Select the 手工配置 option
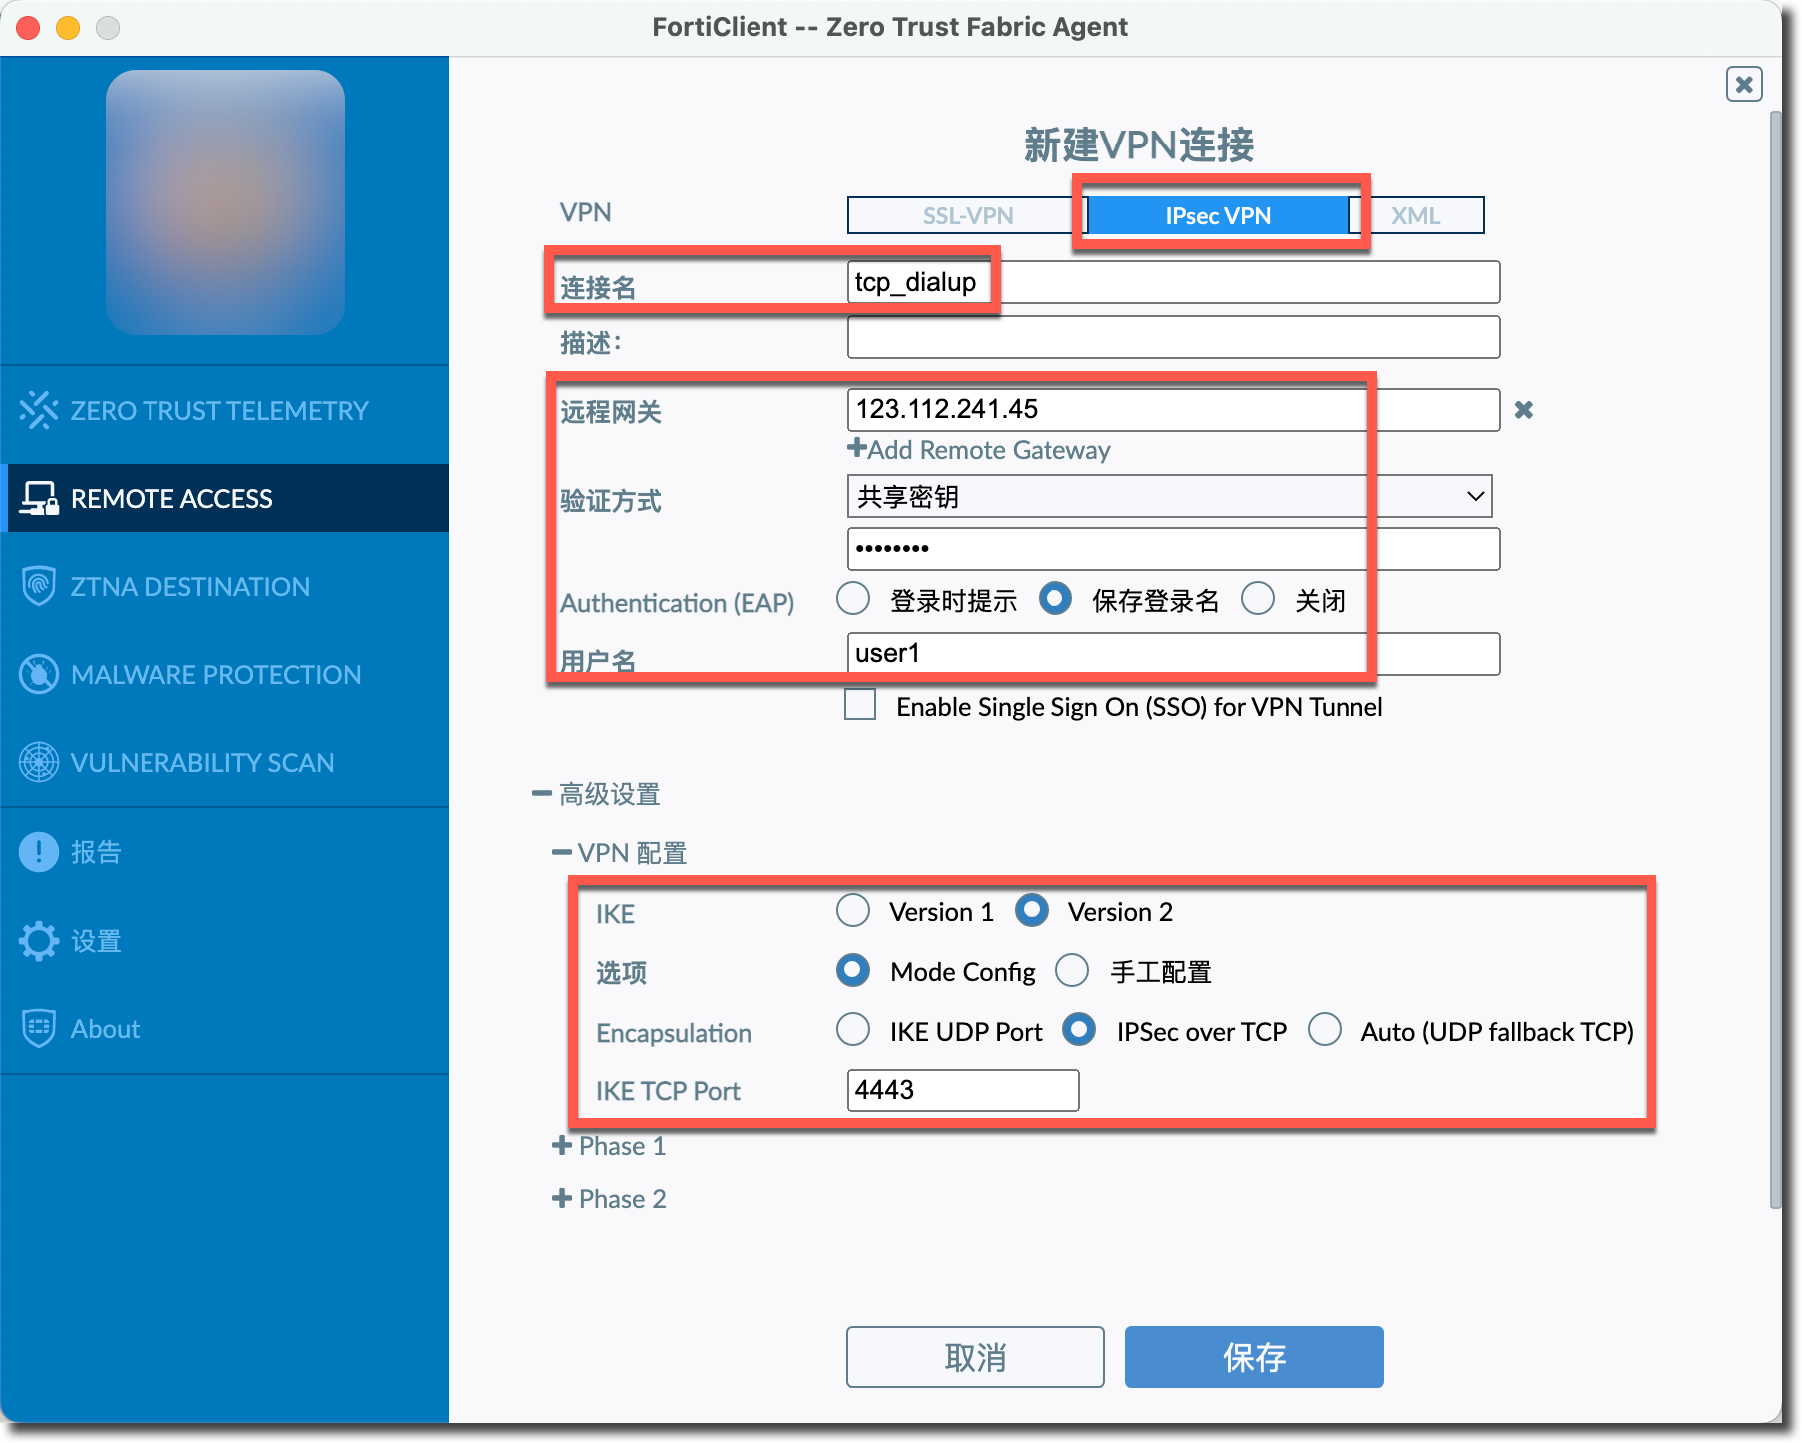Viewport: 1802px width, 1443px height. tap(1072, 971)
